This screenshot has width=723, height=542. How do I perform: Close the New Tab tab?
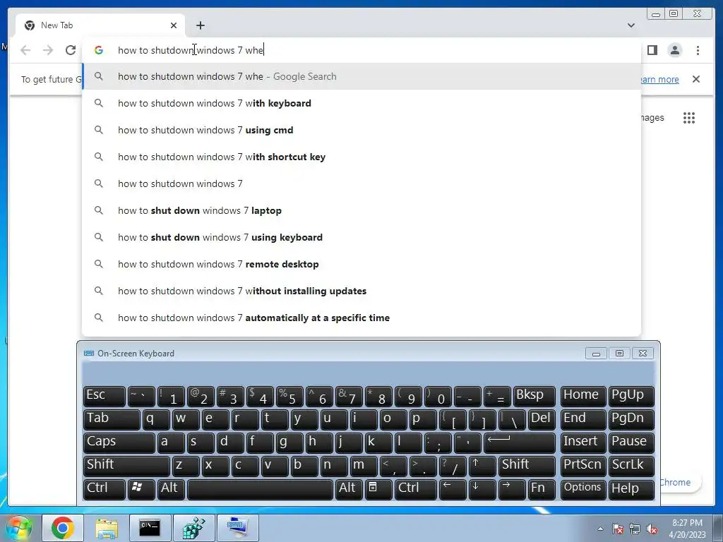174,25
